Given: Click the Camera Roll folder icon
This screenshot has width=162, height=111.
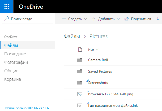Looking at the screenshot, I should point(80,60).
